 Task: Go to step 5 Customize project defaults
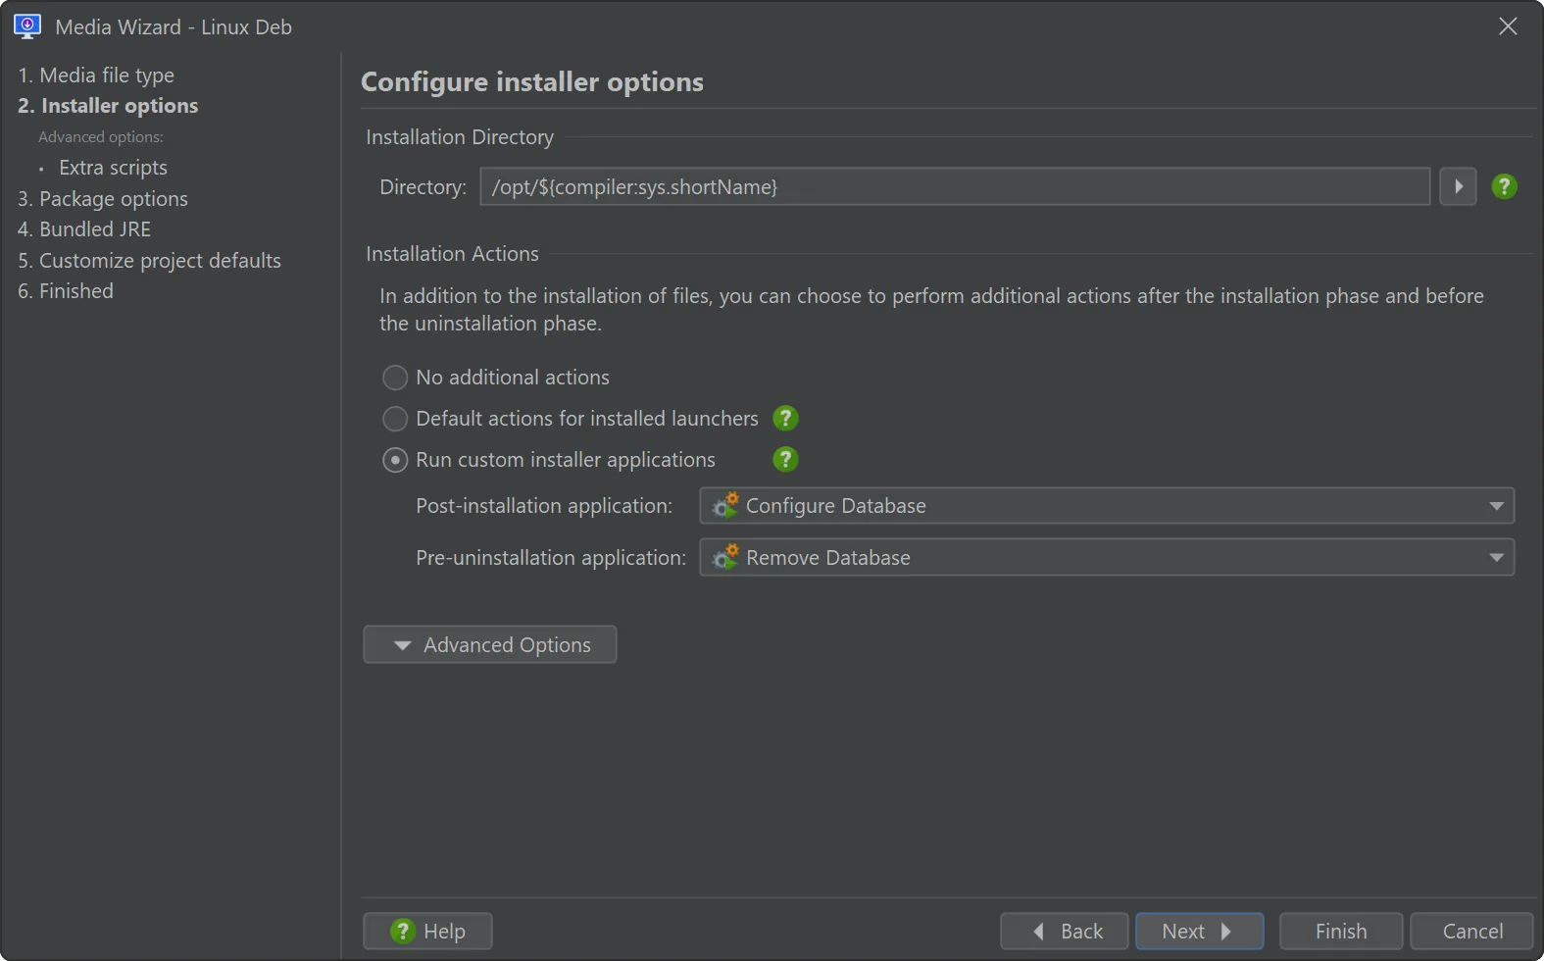[x=149, y=261]
